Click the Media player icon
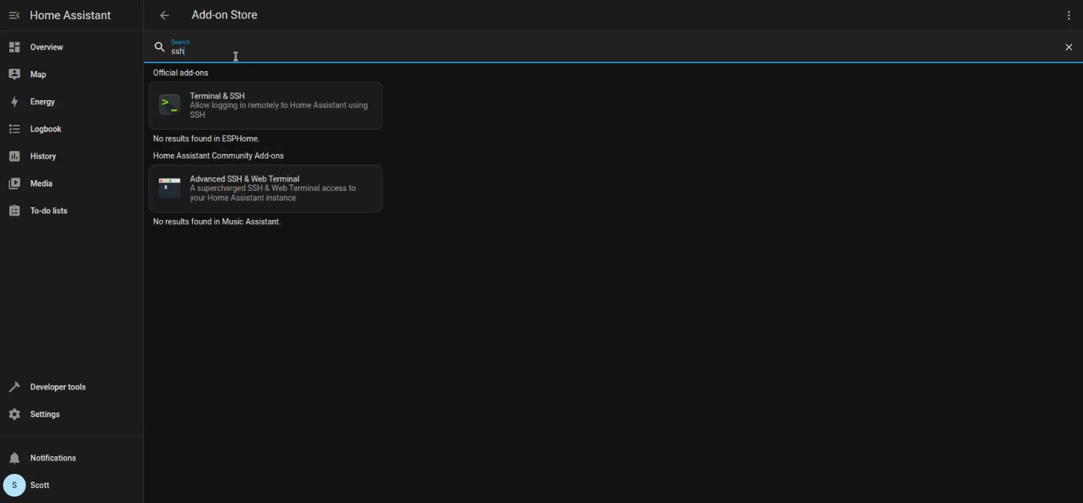 (14, 183)
